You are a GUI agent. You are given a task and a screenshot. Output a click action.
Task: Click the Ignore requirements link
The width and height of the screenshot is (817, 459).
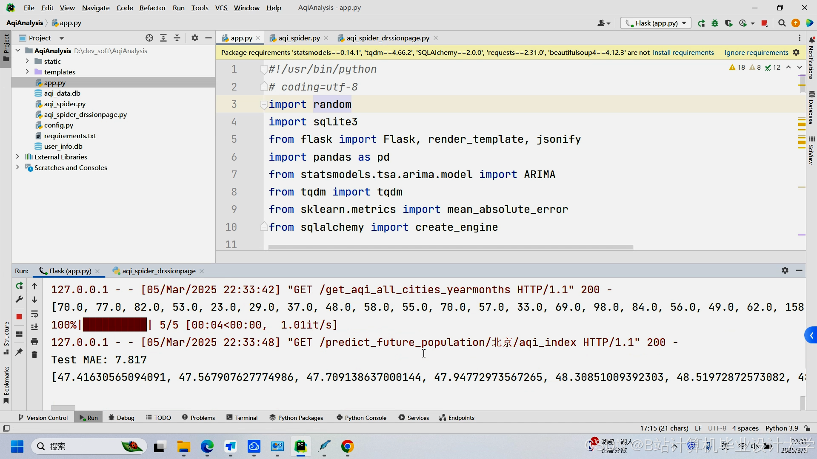pos(756,53)
